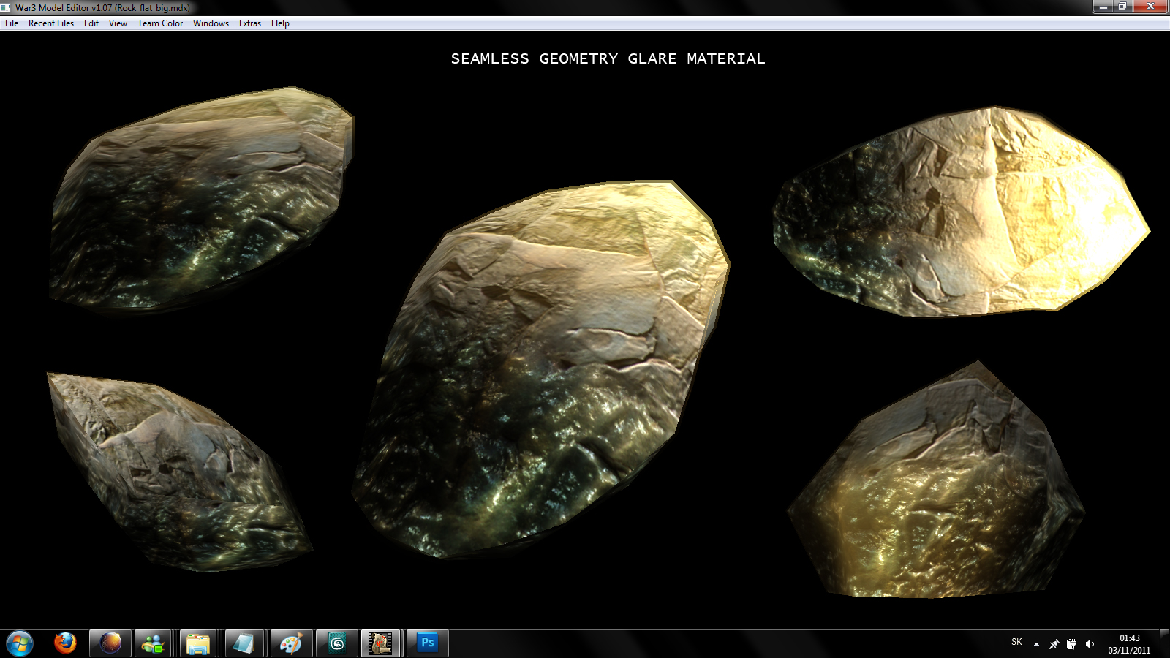Image resolution: width=1170 pixels, height=658 pixels.
Task: Expand hidden system tray icons arrow
Action: pos(1036,644)
